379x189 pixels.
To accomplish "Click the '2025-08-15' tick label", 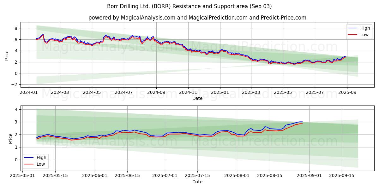I will (270, 176).
